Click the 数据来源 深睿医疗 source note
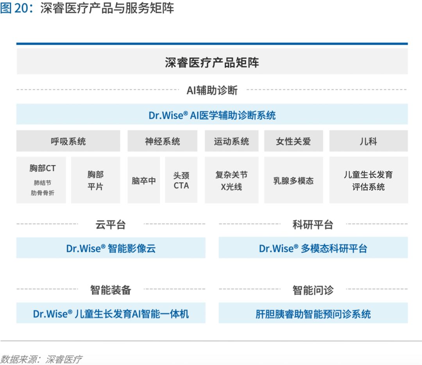The height and width of the screenshot is (365, 422). (x=41, y=360)
